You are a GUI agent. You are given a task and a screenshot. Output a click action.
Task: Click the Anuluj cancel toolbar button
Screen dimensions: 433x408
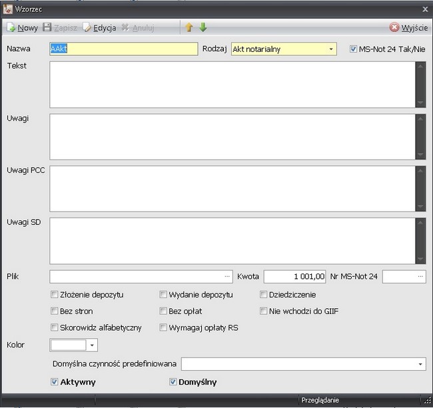click(x=138, y=28)
